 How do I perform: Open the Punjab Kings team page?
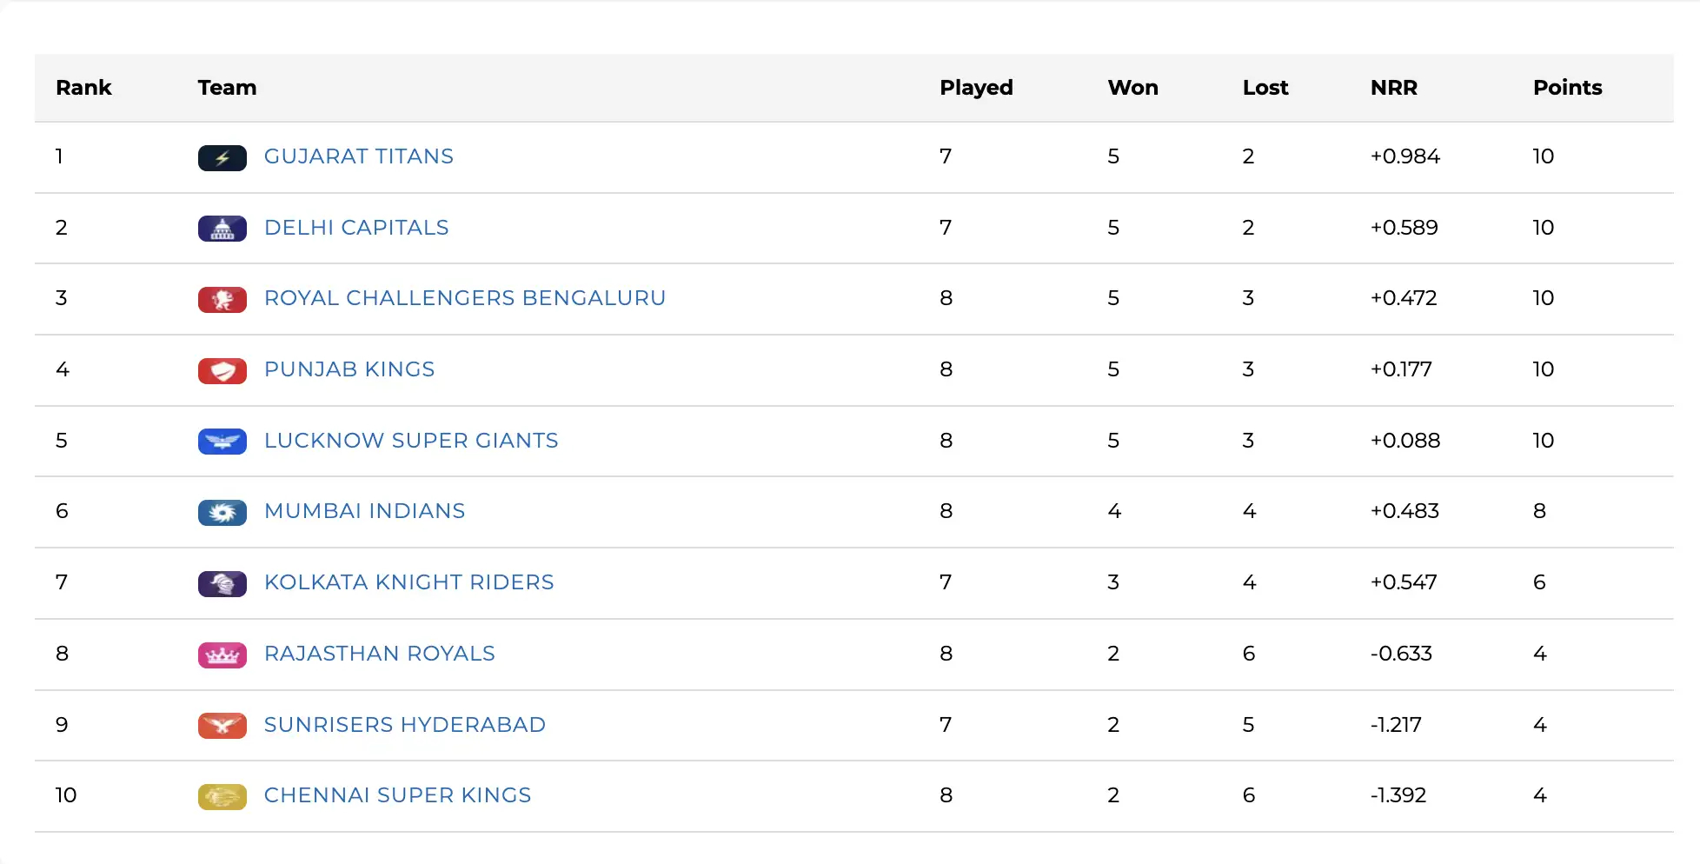[349, 370]
